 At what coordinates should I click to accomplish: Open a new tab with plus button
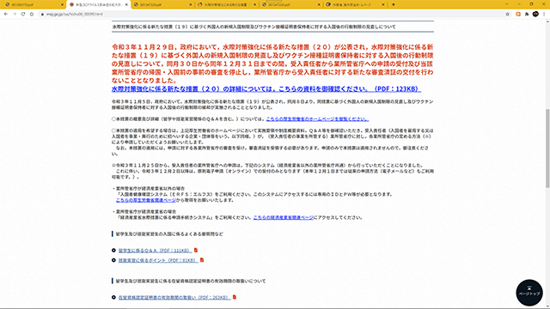point(394,4)
